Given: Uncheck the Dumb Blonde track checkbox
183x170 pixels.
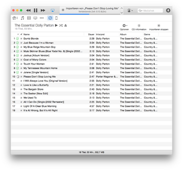Looking at the screenshot, I should pos(22,38).
